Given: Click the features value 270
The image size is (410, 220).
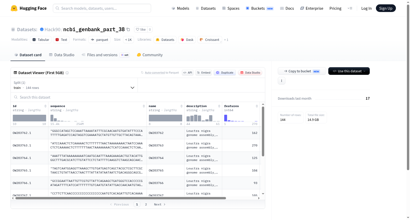Looking at the screenshot, I should (x=255, y=146).
